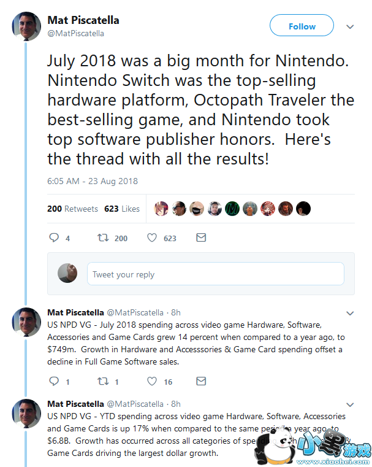Click first liker avatar in likes row
Screen dimensions: 372x467
161,209
